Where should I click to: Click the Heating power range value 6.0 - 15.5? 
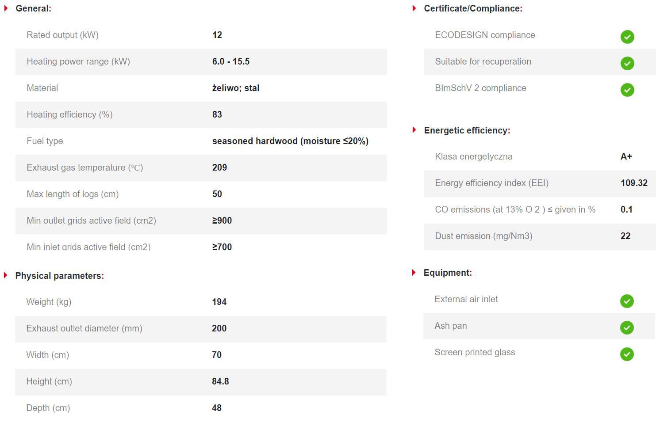pos(231,61)
